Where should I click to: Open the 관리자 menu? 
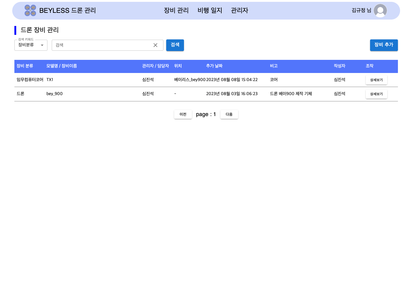click(x=239, y=10)
